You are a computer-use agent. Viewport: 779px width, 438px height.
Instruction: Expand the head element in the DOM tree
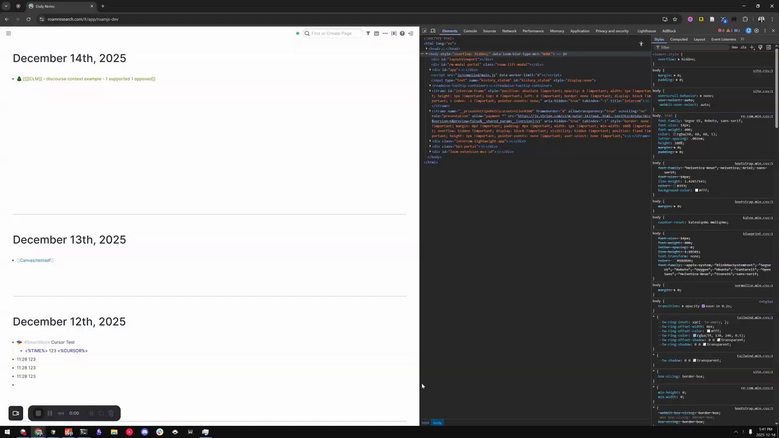(x=427, y=49)
